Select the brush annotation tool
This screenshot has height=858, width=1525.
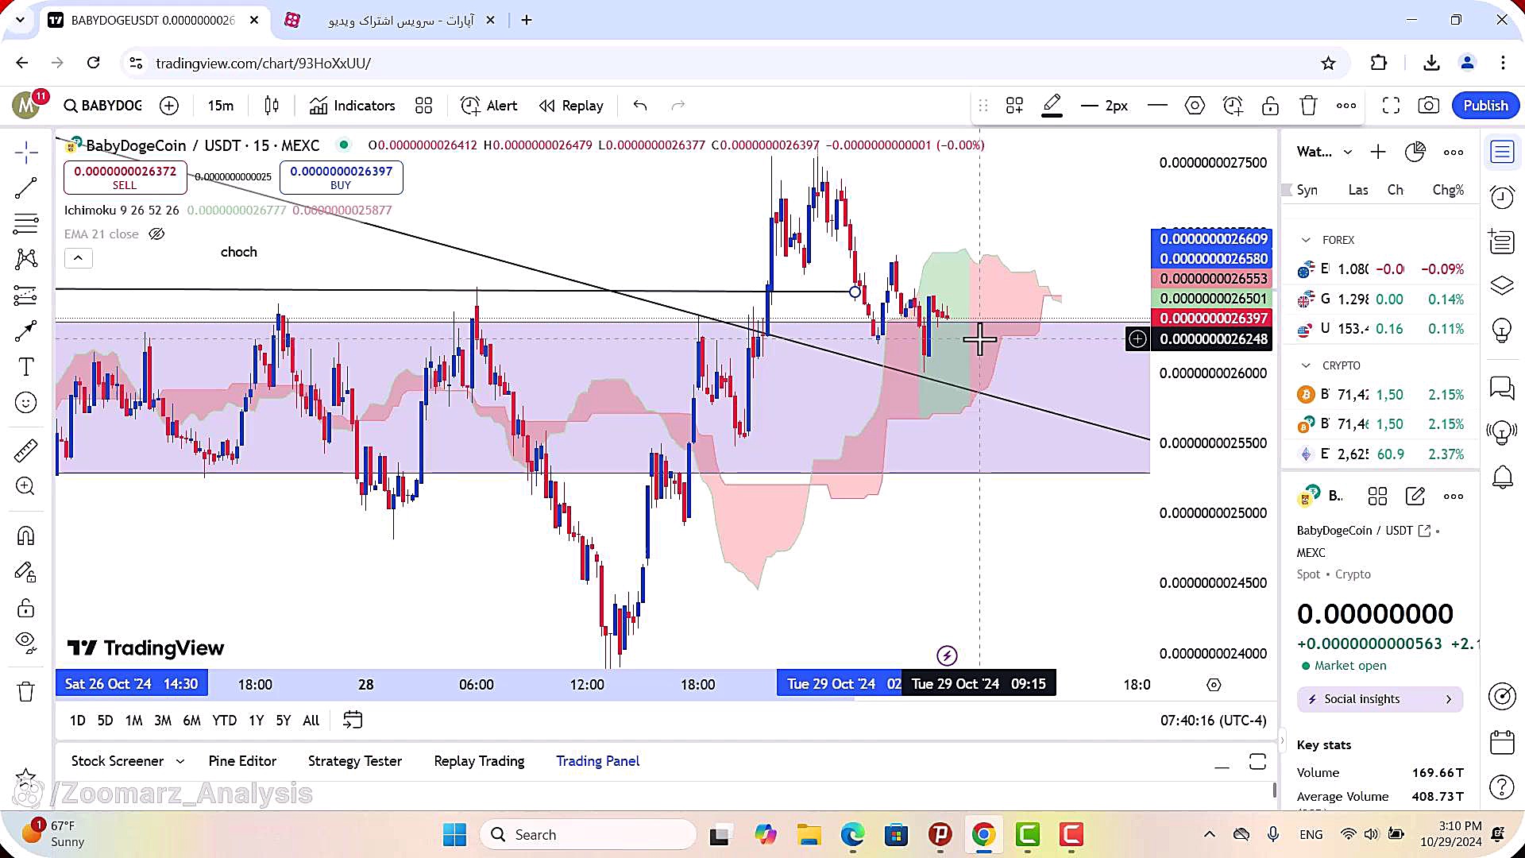[25, 331]
